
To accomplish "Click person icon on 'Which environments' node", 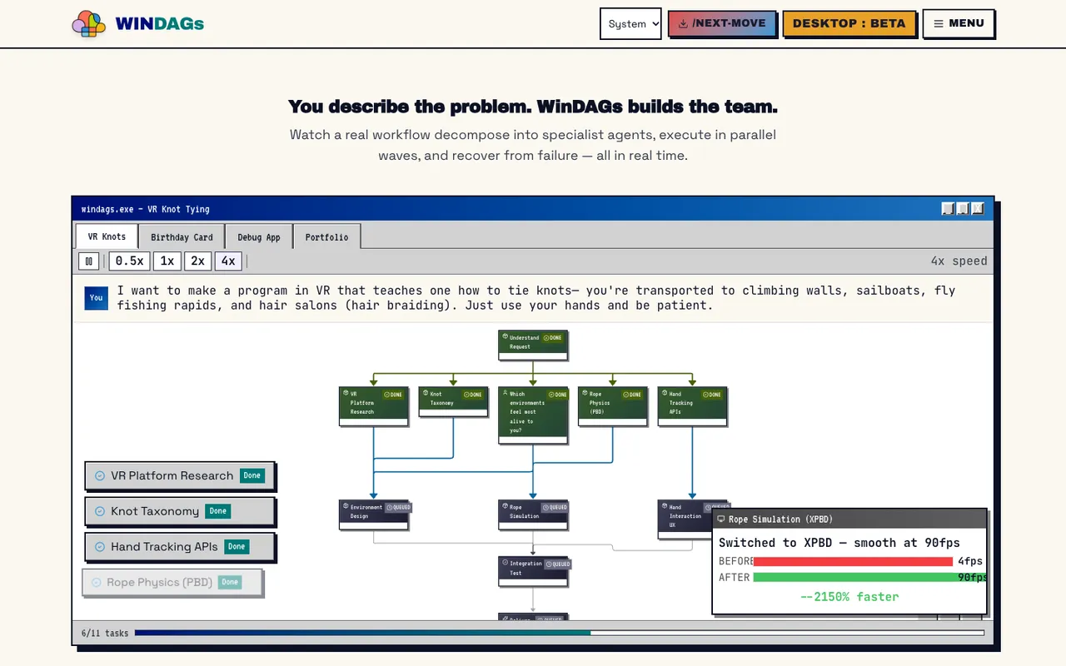I will click(x=506, y=394).
